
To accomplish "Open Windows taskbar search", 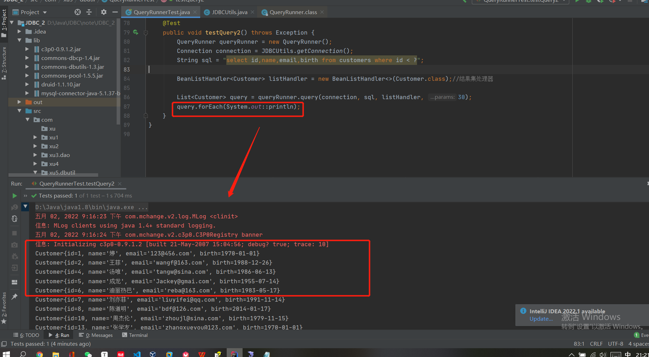I will (23, 353).
